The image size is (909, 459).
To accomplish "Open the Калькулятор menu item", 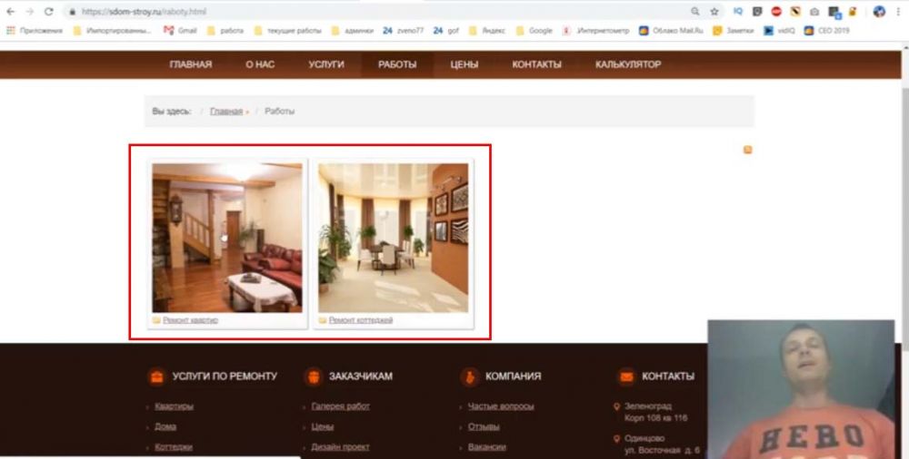I will [x=628, y=64].
